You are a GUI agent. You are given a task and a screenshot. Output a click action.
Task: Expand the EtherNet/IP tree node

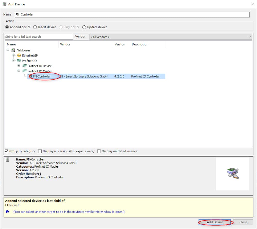(13, 55)
